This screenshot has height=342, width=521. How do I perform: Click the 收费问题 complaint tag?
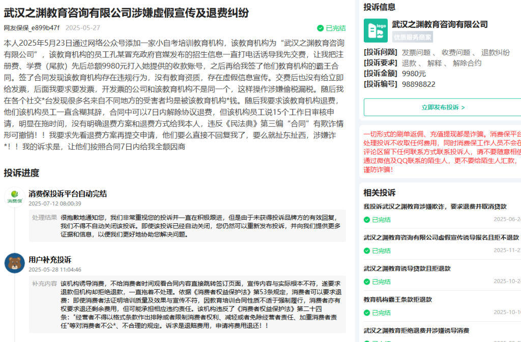[456, 52]
